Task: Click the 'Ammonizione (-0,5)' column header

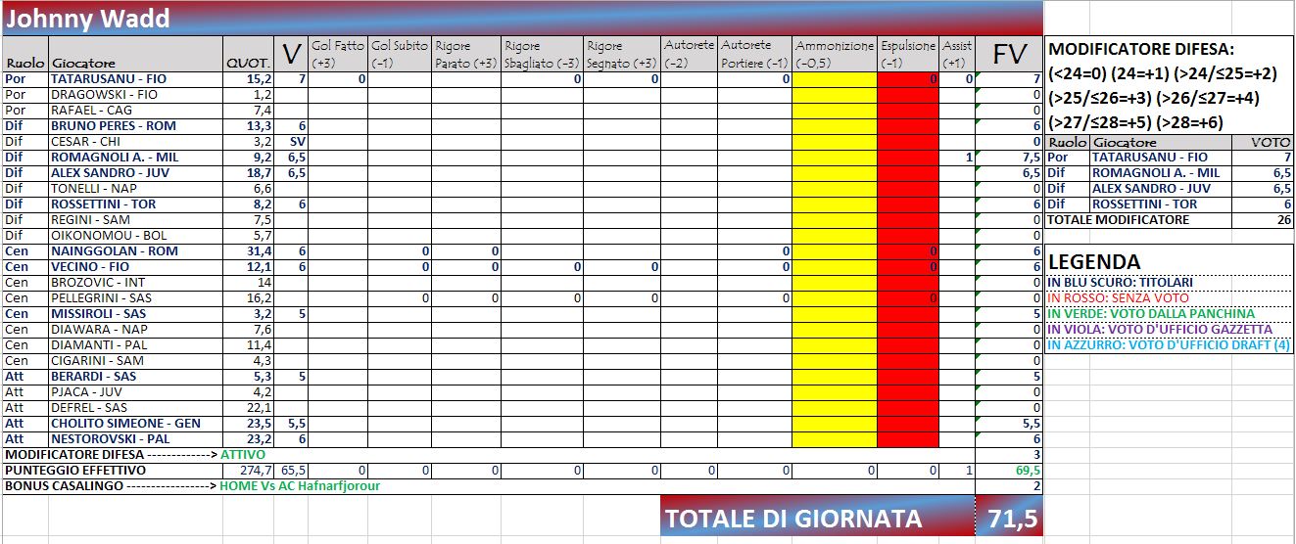Action: 835,54
